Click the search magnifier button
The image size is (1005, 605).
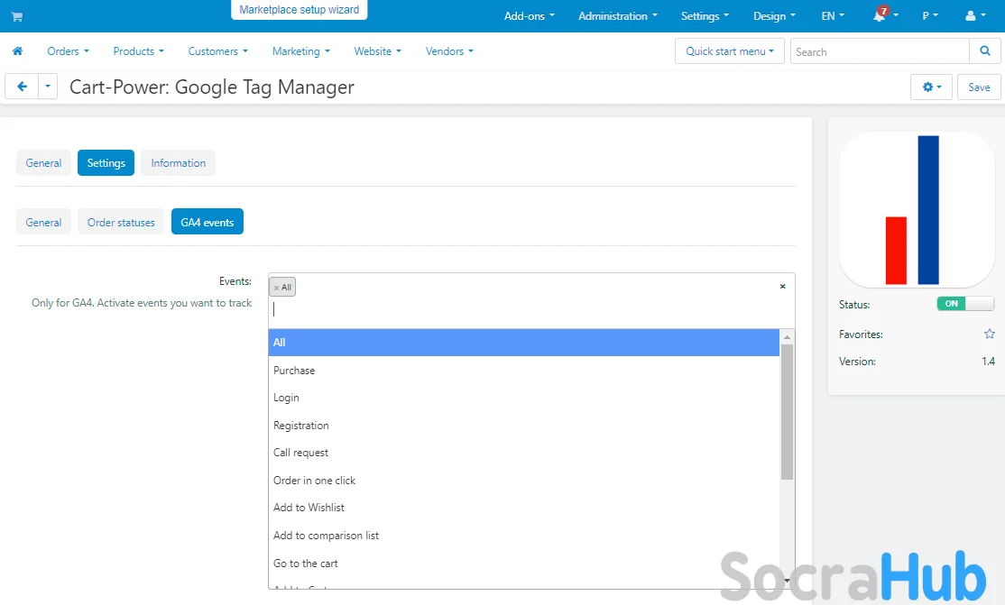coord(983,51)
